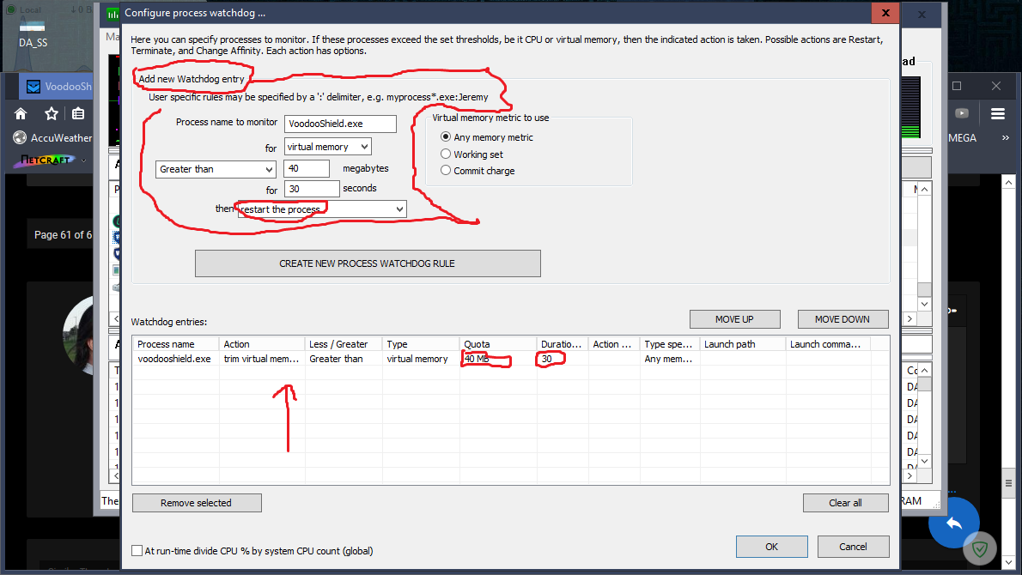Click the MOVE DOWN button
This screenshot has width=1022, height=575.
(x=843, y=319)
